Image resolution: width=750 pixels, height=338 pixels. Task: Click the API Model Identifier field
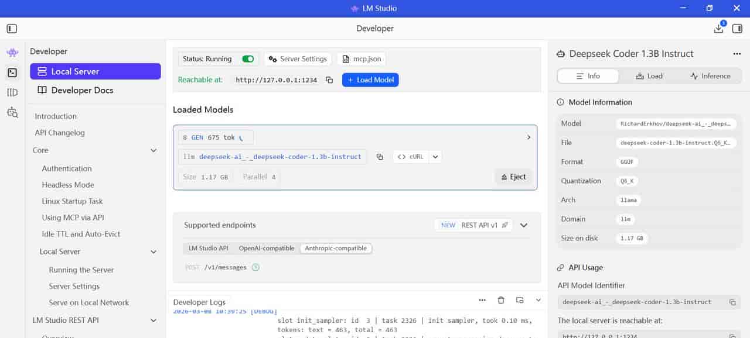[649, 302]
